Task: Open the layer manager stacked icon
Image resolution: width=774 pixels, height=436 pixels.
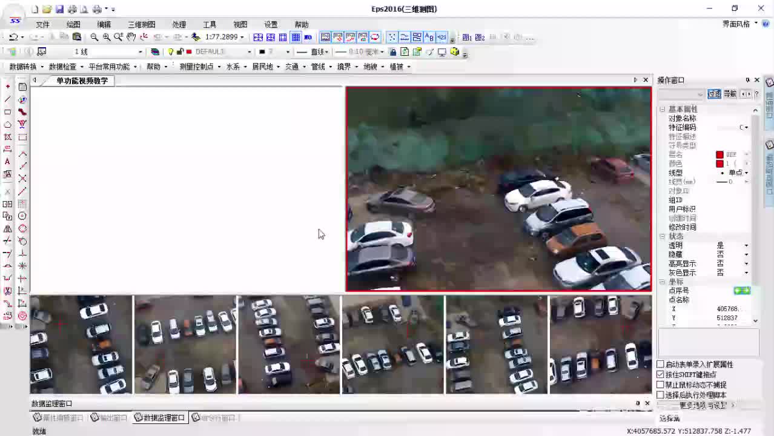Action: pos(155,52)
